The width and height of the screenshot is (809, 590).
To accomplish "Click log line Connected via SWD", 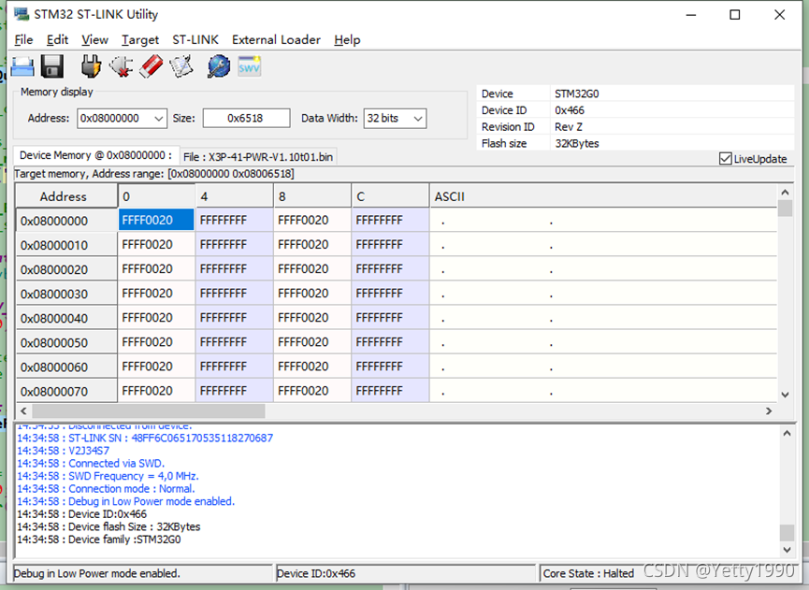I will [x=91, y=463].
